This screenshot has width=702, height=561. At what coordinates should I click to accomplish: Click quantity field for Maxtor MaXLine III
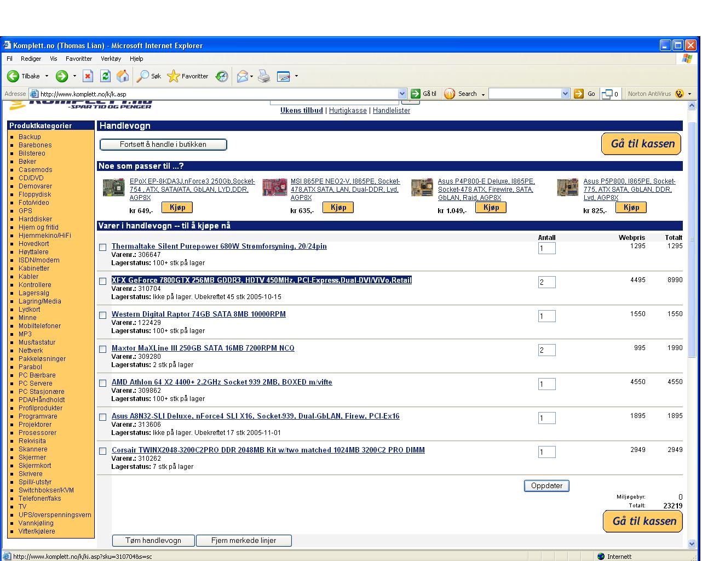click(x=547, y=350)
